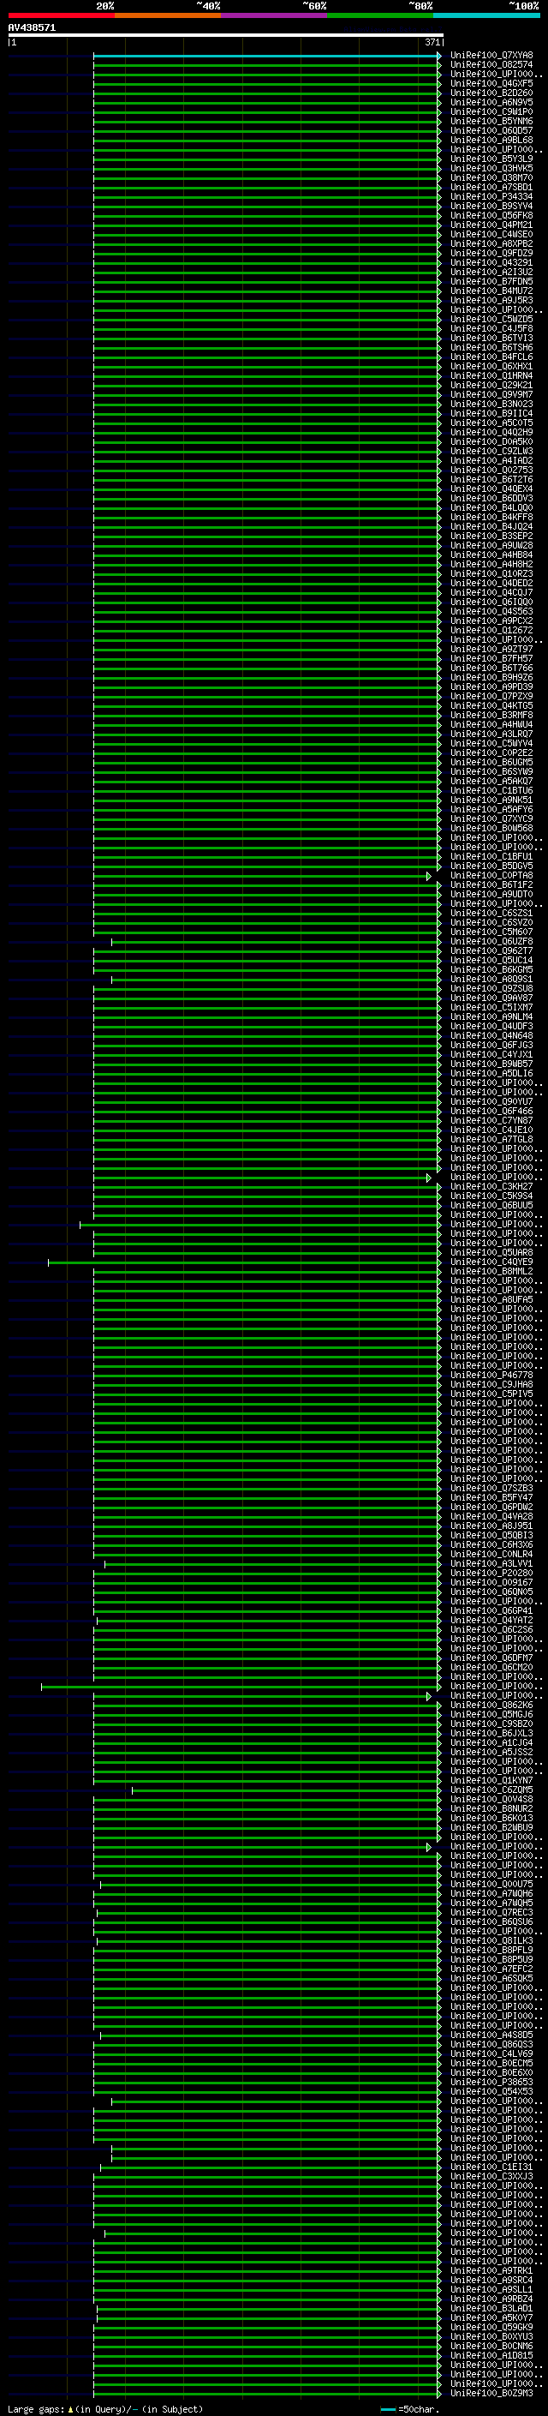
Task: Choose the UniRef100_A7SBD1 entry
Action: coord(491,187)
